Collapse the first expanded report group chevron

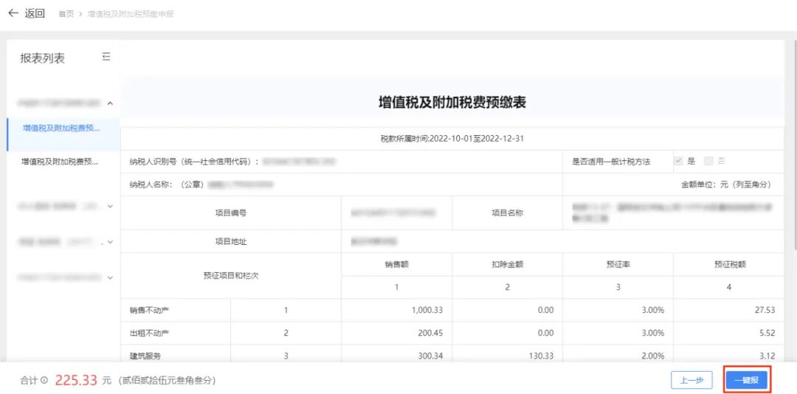tap(110, 104)
